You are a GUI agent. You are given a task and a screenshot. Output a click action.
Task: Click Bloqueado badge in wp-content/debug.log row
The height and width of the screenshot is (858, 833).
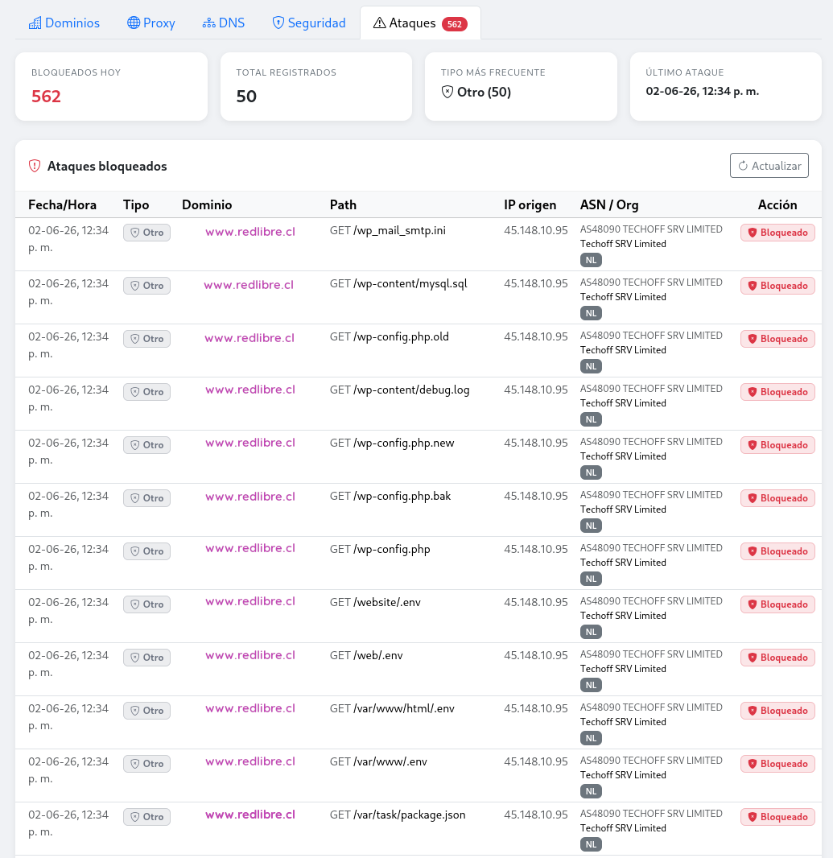(x=777, y=392)
